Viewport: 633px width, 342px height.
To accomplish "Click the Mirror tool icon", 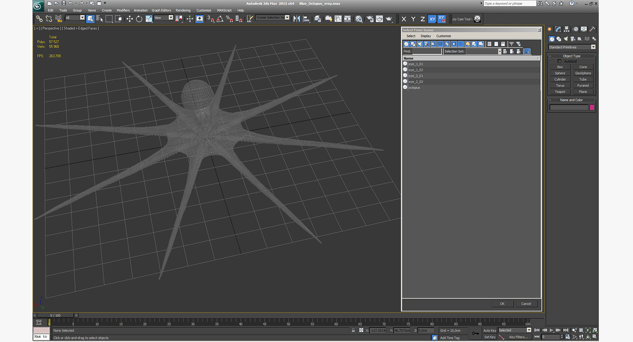I will (296, 19).
